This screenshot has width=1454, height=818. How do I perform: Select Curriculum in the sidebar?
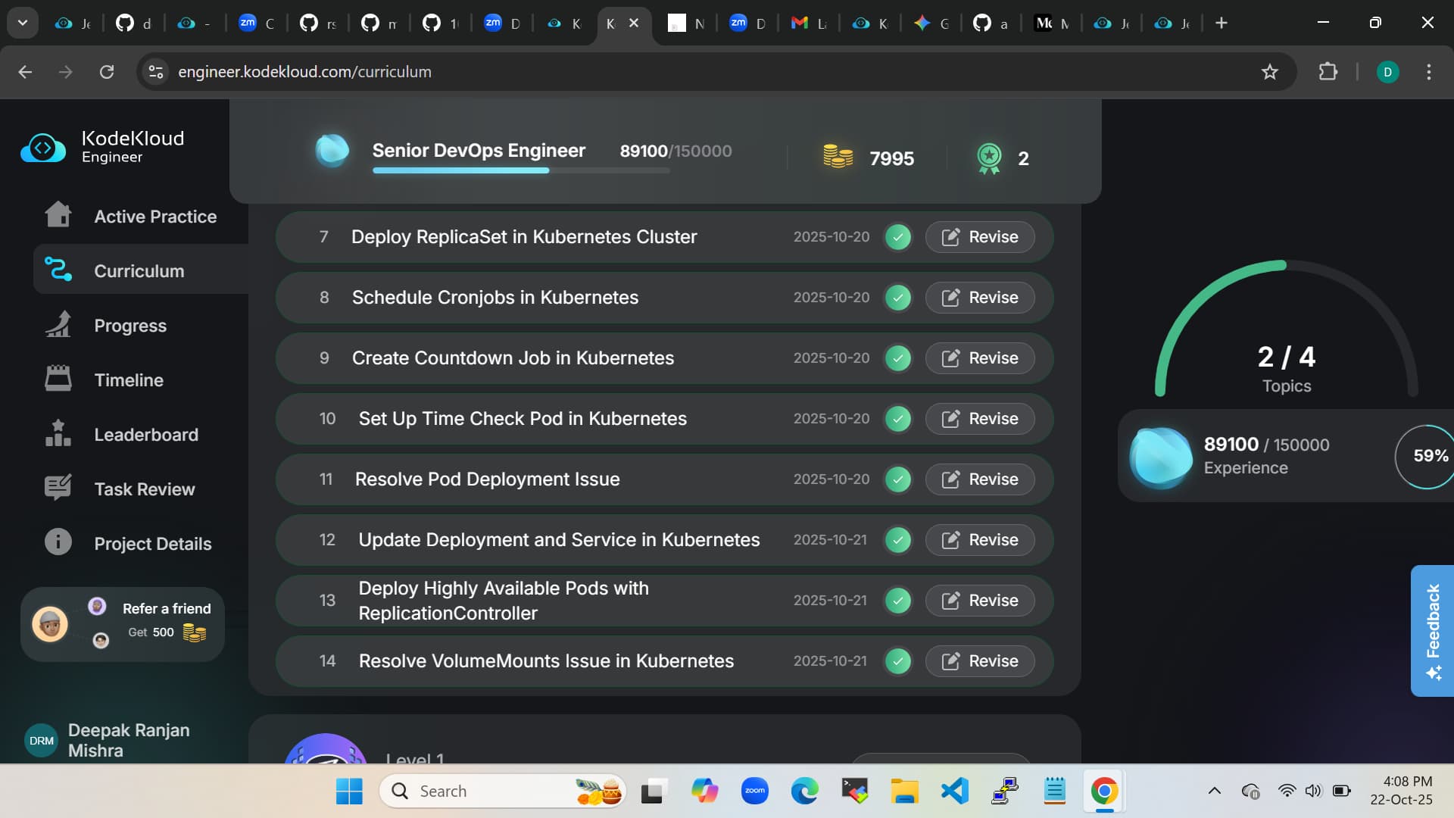[139, 270]
